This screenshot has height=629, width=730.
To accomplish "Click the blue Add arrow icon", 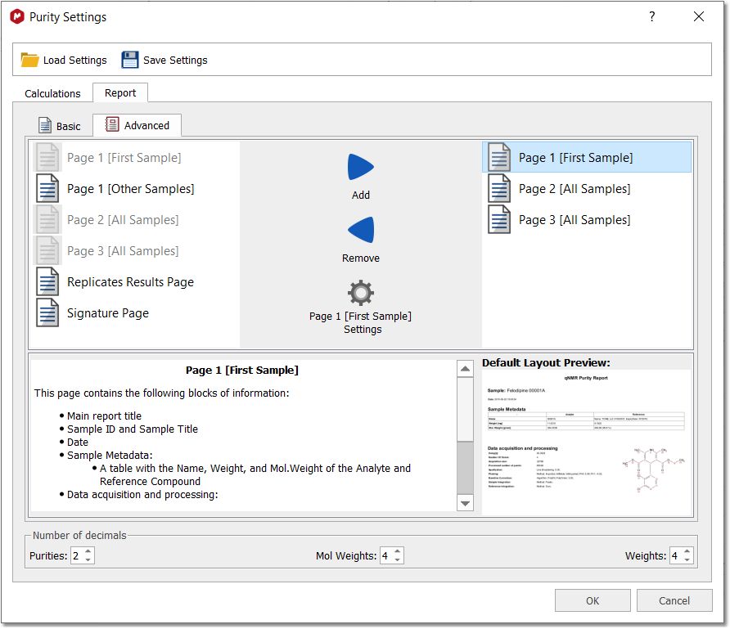I will coord(360,167).
